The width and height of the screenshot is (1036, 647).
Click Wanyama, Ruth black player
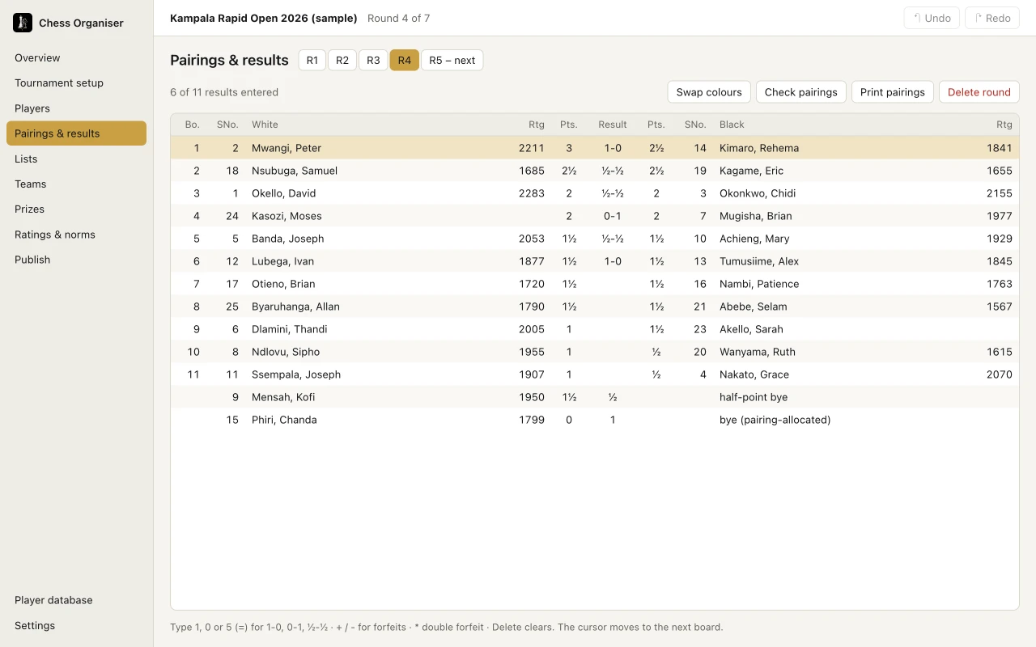[758, 352]
